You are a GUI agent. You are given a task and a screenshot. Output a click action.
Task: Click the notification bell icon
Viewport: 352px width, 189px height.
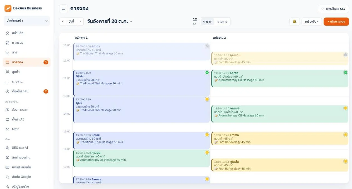click(x=295, y=21)
